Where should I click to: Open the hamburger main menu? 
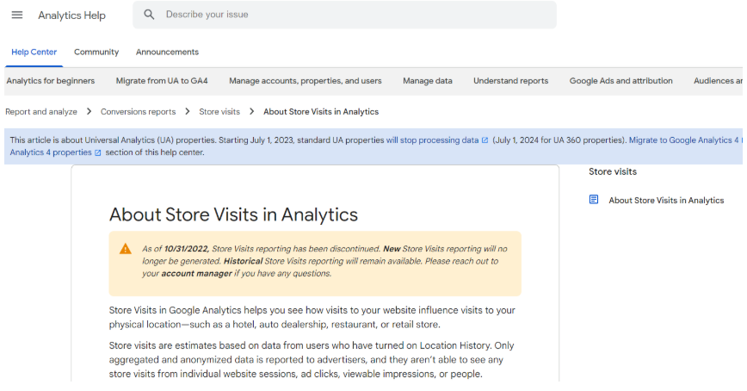point(16,15)
